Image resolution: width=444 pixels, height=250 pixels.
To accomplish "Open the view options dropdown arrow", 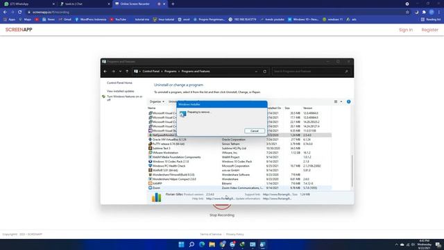I will [341, 101].
